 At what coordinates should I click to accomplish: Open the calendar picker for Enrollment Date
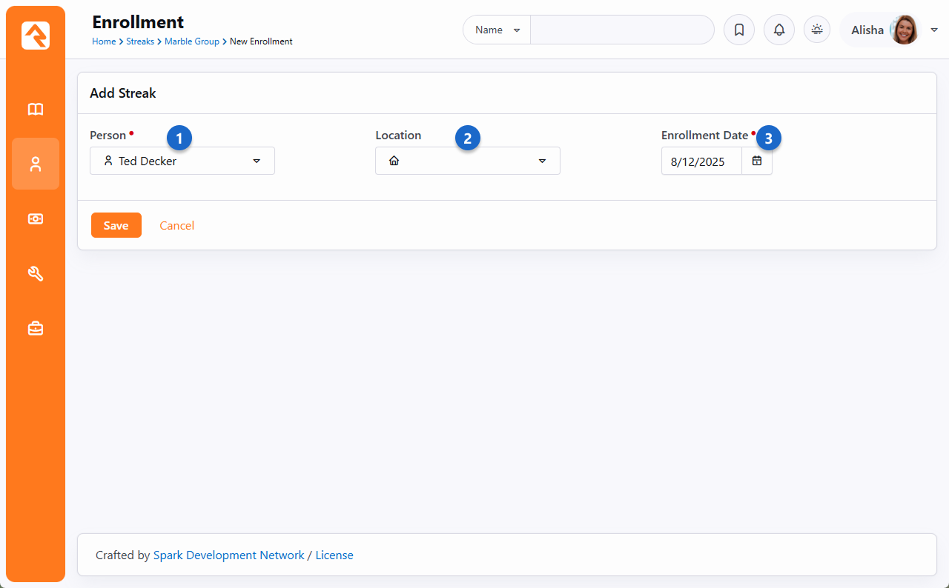(757, 161)
